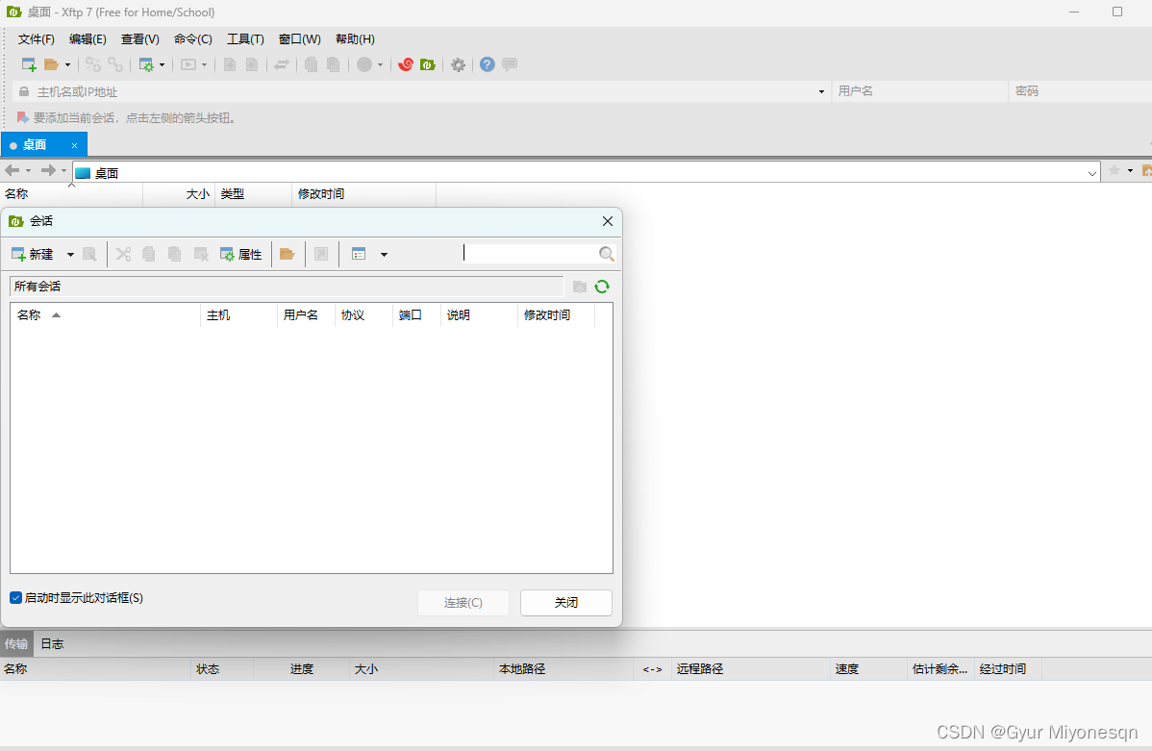Expand the Open folder dropdown arrow in main toolbar

67,64
